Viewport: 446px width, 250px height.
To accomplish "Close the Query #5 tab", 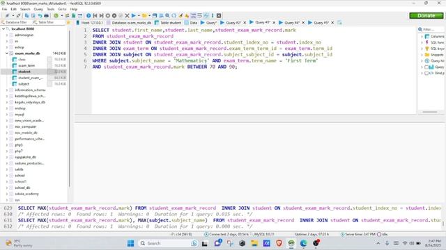I will [x=332, y=23].
